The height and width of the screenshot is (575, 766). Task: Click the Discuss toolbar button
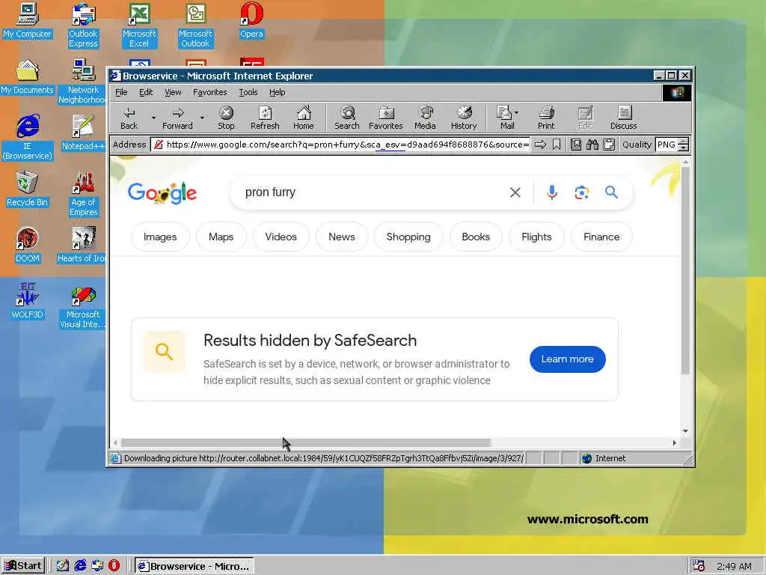tap(623, 118)
